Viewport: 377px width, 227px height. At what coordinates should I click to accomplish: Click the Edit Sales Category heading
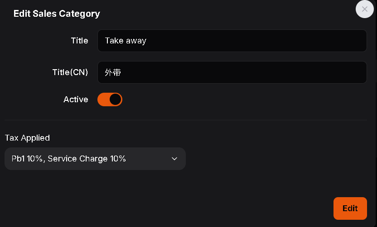click(x=57, y=14)
